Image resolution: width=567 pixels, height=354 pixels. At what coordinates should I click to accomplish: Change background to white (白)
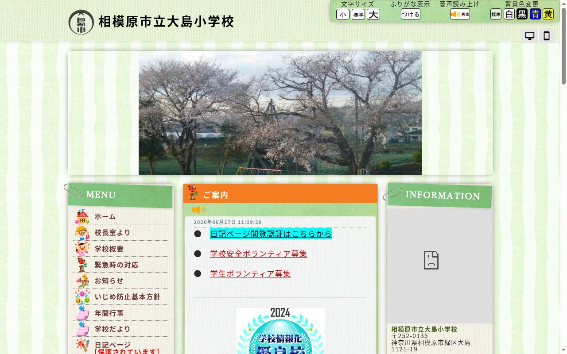coord(509,14)
